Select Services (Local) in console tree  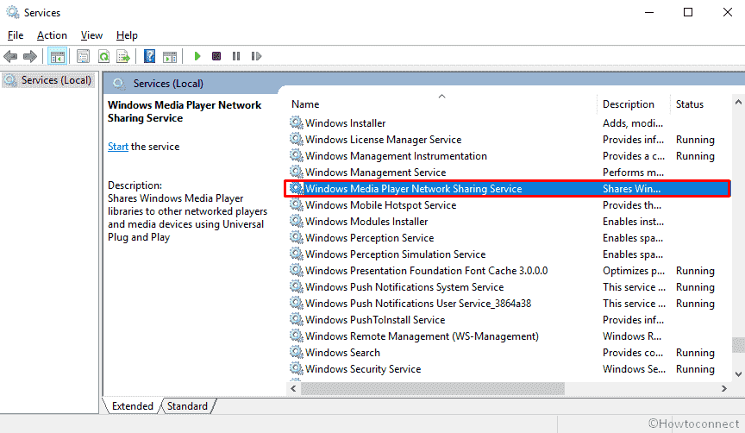click(x=48, y=80)
